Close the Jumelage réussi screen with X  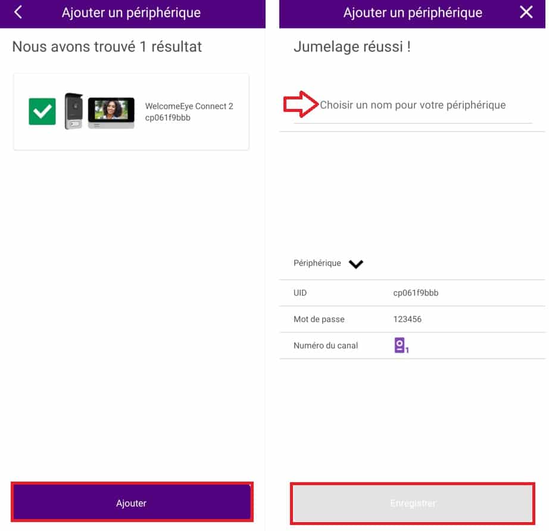pyautogui.click(x=526, y=13)
